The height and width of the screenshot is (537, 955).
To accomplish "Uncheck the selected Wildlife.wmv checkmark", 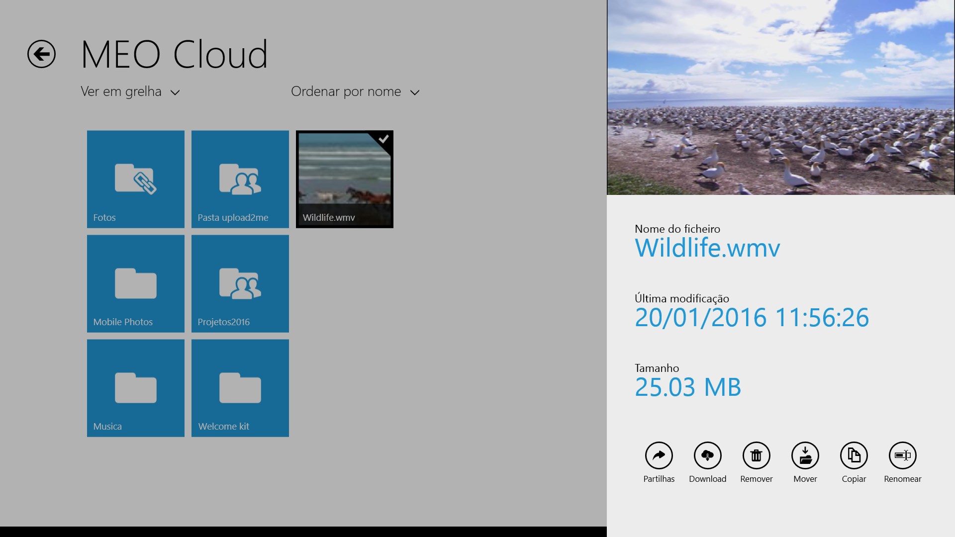I will click(x=383, y=139).
